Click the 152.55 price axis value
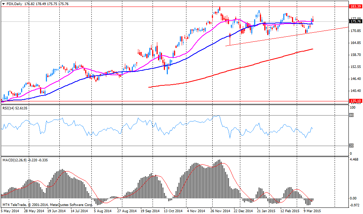Screen dimensions: 363x214 tap(356, 67)
